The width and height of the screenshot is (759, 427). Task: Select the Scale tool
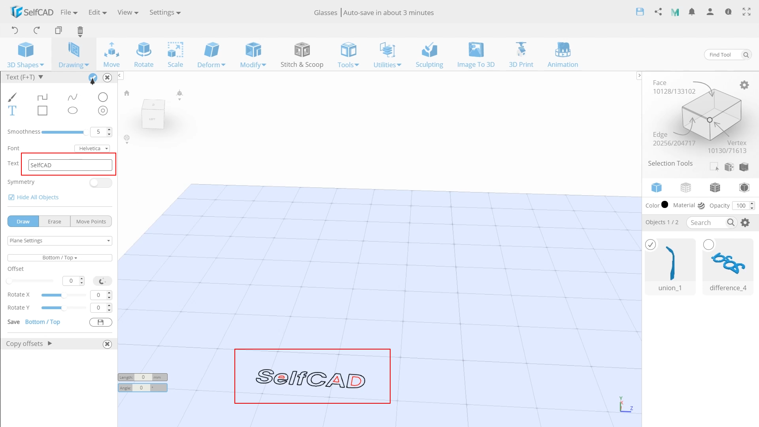(x=175, y=55)
